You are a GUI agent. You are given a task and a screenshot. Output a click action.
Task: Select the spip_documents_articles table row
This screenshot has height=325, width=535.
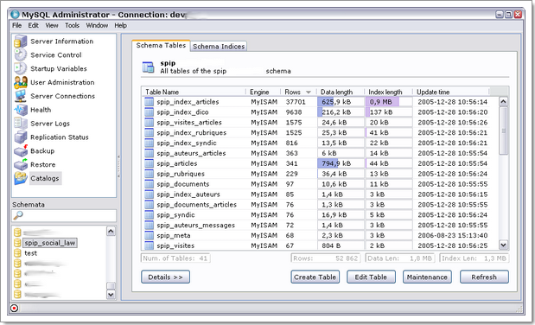316,205
